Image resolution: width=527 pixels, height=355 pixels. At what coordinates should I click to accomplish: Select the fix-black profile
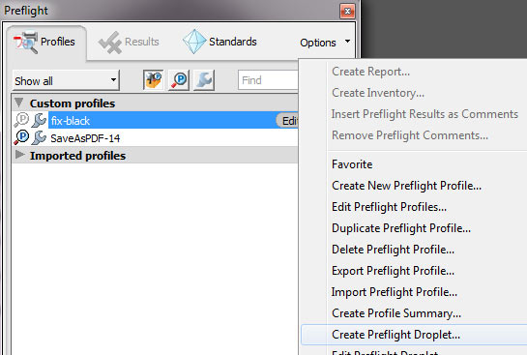(x=173, y=120)
